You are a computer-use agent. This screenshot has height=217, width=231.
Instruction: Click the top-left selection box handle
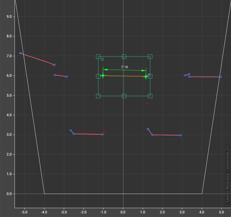tap(98, 57)
